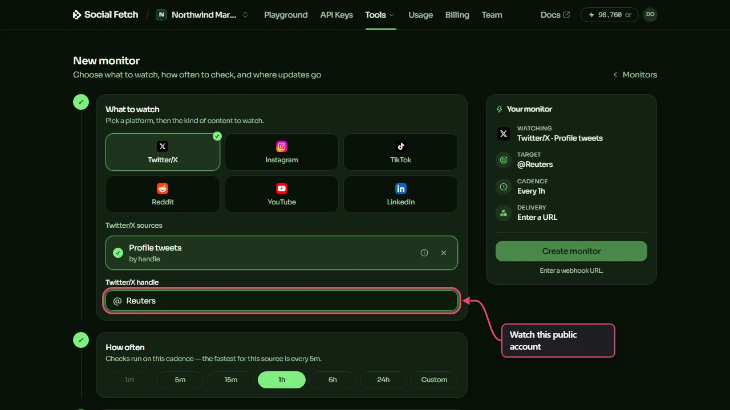Open the Tools dropdown menu
This screenshot has height=410, width=730.
[380, 15]
